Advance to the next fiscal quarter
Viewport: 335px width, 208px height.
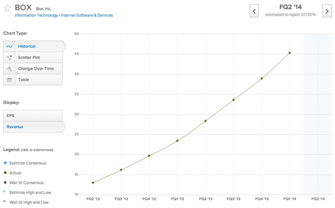click(x=327, y=11)
